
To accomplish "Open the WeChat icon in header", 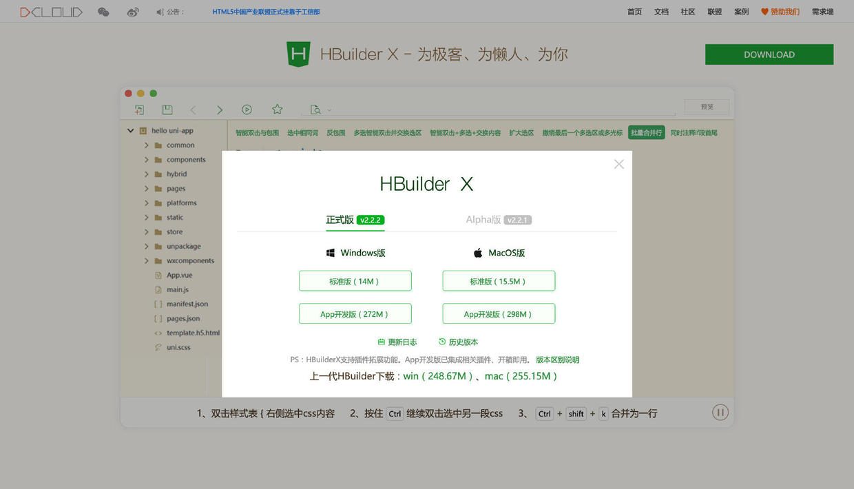I will (x=103, y=12).
